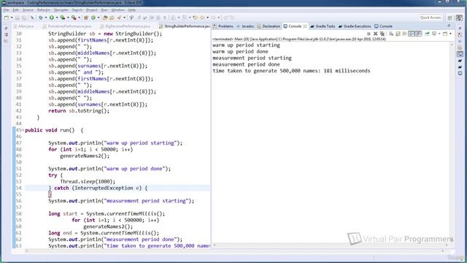Switch to the Problems tab
Image resolution: width=467 pixels, height=263 pixels.
pos(223,26)
